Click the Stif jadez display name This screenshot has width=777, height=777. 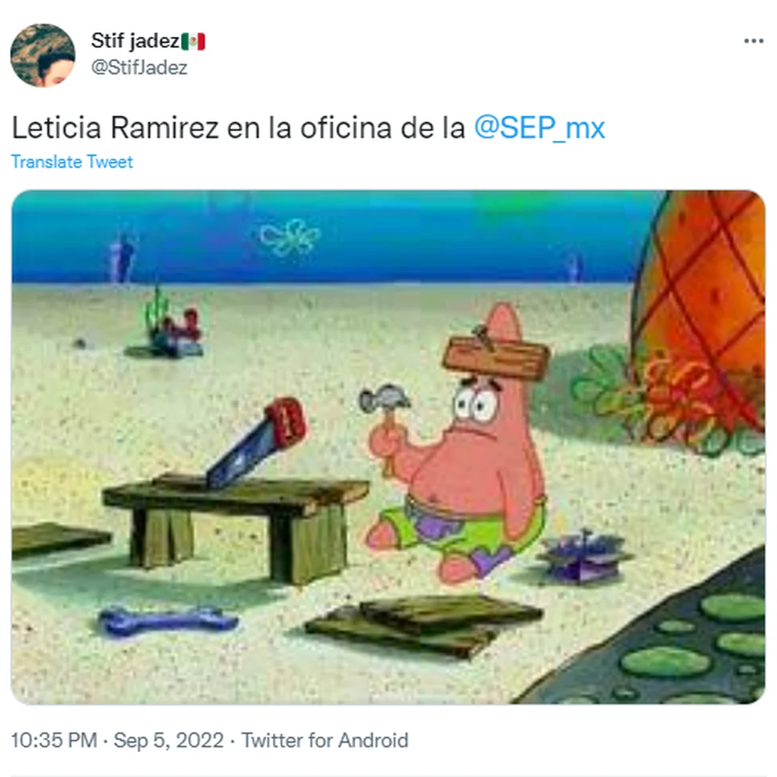click(x=135, y=41)
